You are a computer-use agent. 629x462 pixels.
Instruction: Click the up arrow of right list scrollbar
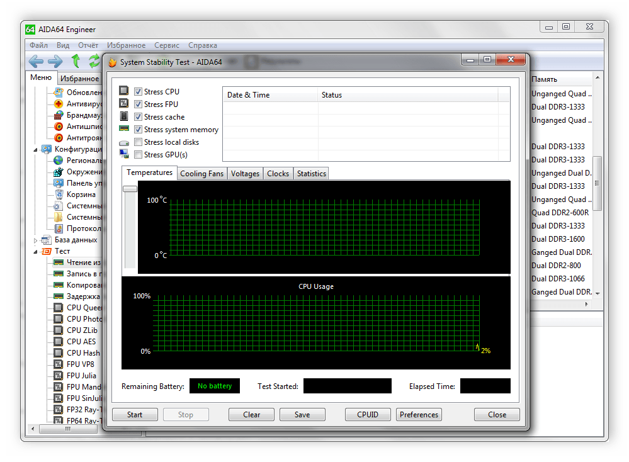pos(598,77)
